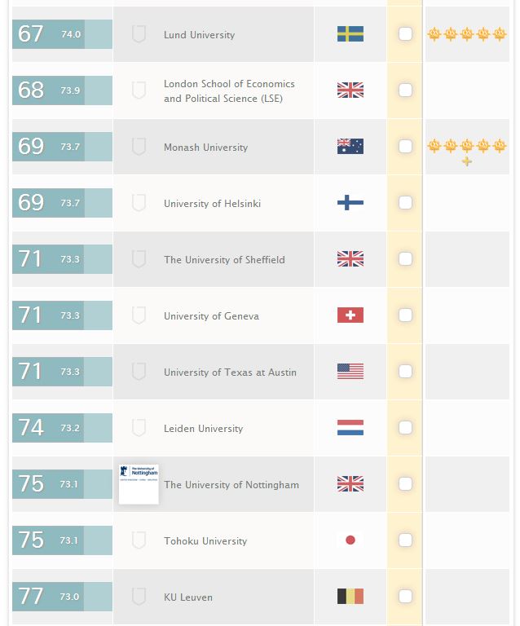Click Lund University's five-star rating
This screenshot has height=626, width=520.
(x=468, y=34)
